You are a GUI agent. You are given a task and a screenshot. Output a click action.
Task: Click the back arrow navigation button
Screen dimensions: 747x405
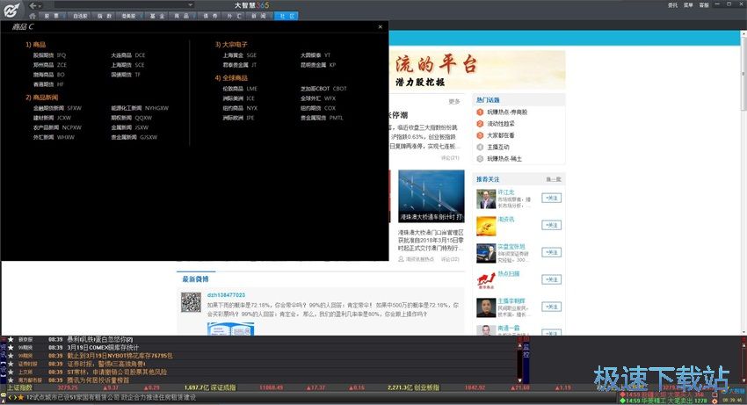click(x=33, y=6)
